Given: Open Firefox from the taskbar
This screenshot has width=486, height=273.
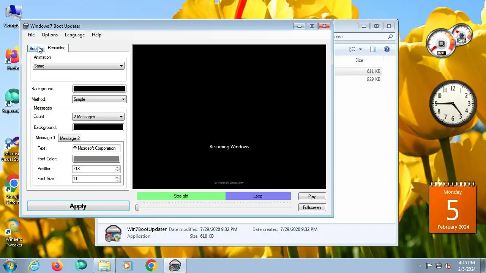Looking at the screenshot, I should pyautogui.click(x=57, y=266).
